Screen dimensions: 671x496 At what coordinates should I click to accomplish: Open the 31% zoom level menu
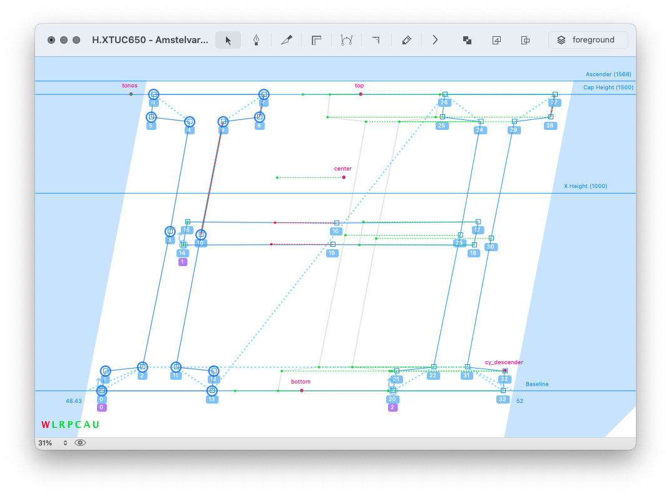click(x=53, y=442)
